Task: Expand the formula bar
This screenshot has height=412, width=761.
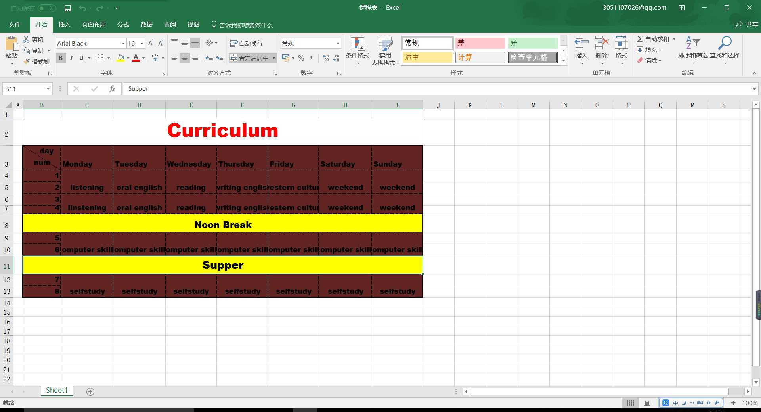Action: (754, 89)
